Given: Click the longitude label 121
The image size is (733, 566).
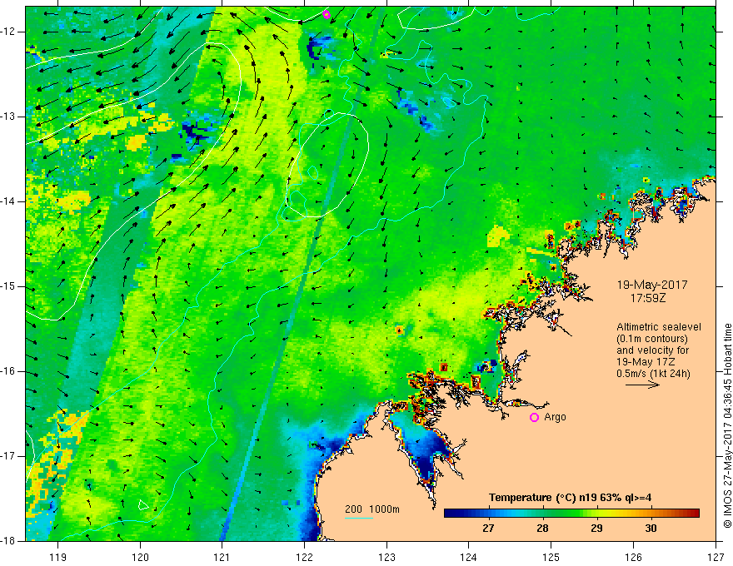Looking at the screenshot, I should click(x=222, y=557).
